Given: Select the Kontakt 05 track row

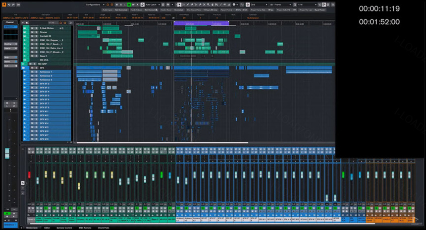Looking at the screenshot, I should (x=47, y=36).
